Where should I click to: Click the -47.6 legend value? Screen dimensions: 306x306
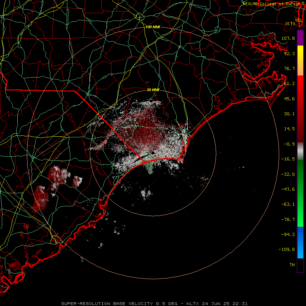click(288, 189)
